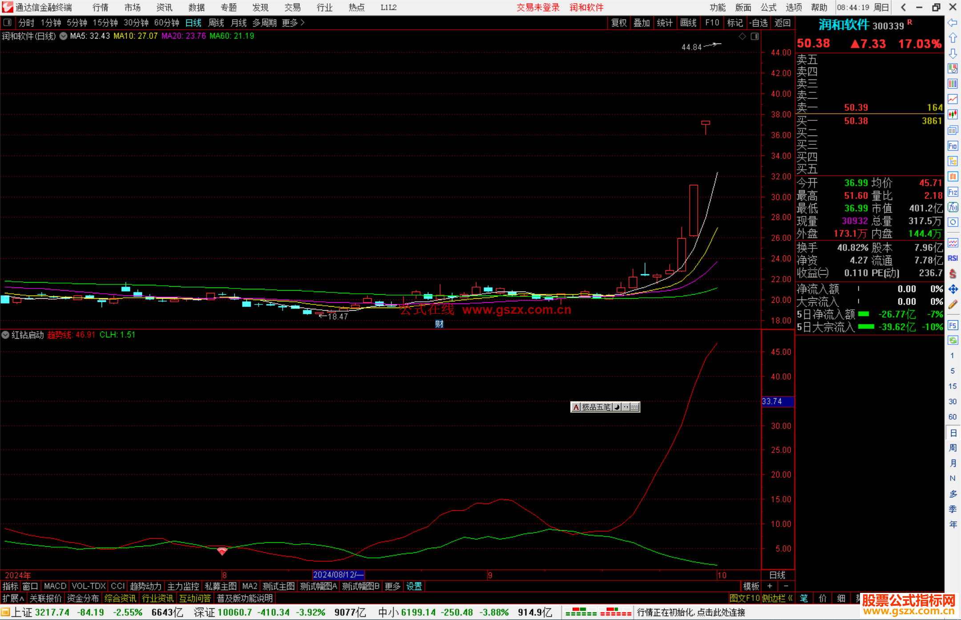The image size is (961, 620).
Task: Click the 极品五笔 input method bar
Action: [x=605, y=407]
